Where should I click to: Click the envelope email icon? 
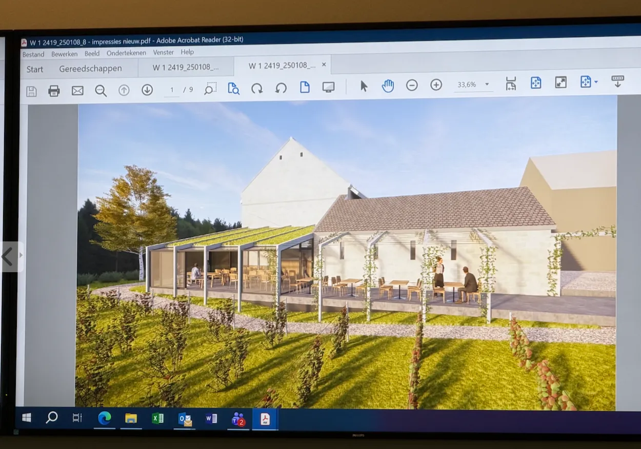(77, 91)
